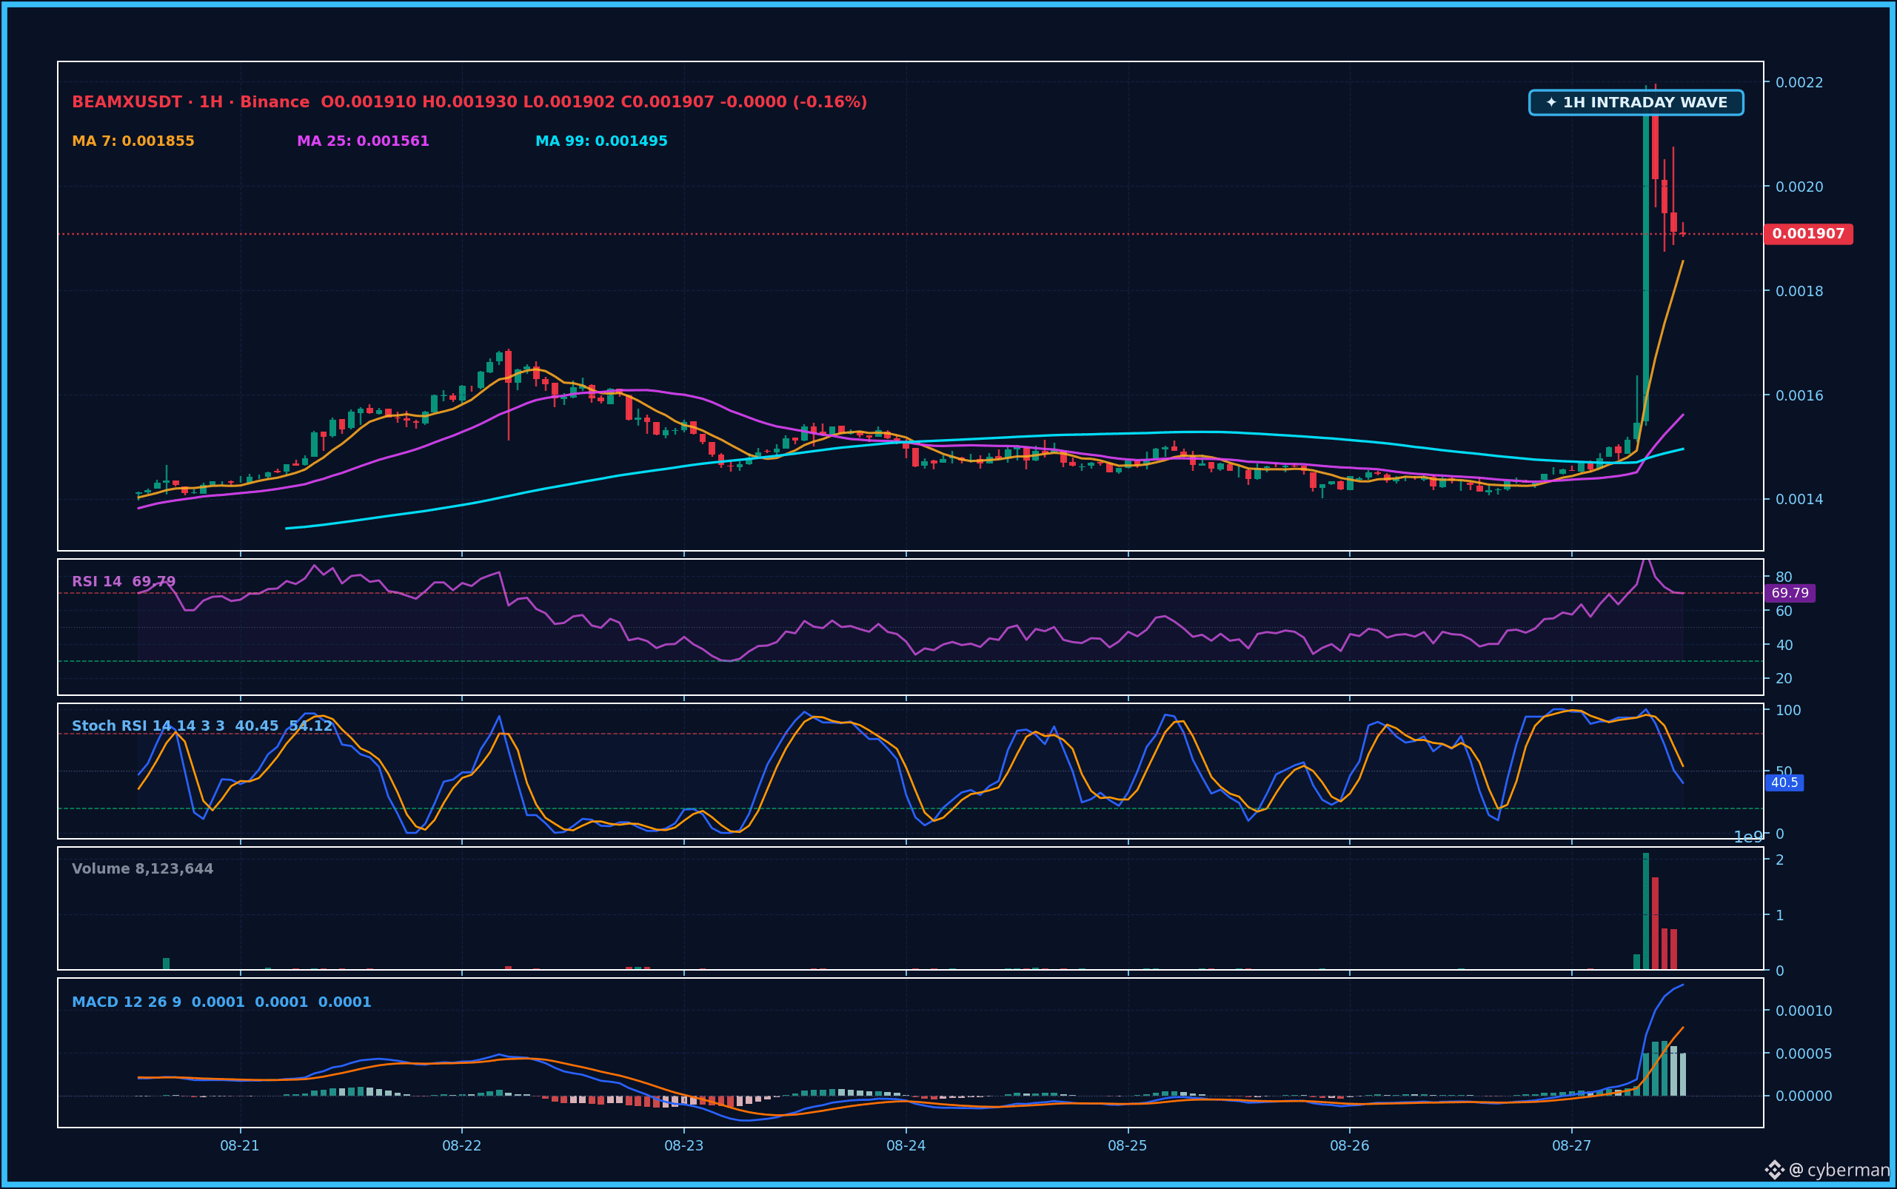Click the 0.0014 price axis label
Image resolution: width=1897 pixels, height=1189 pixels.
tap(1799, 499)
